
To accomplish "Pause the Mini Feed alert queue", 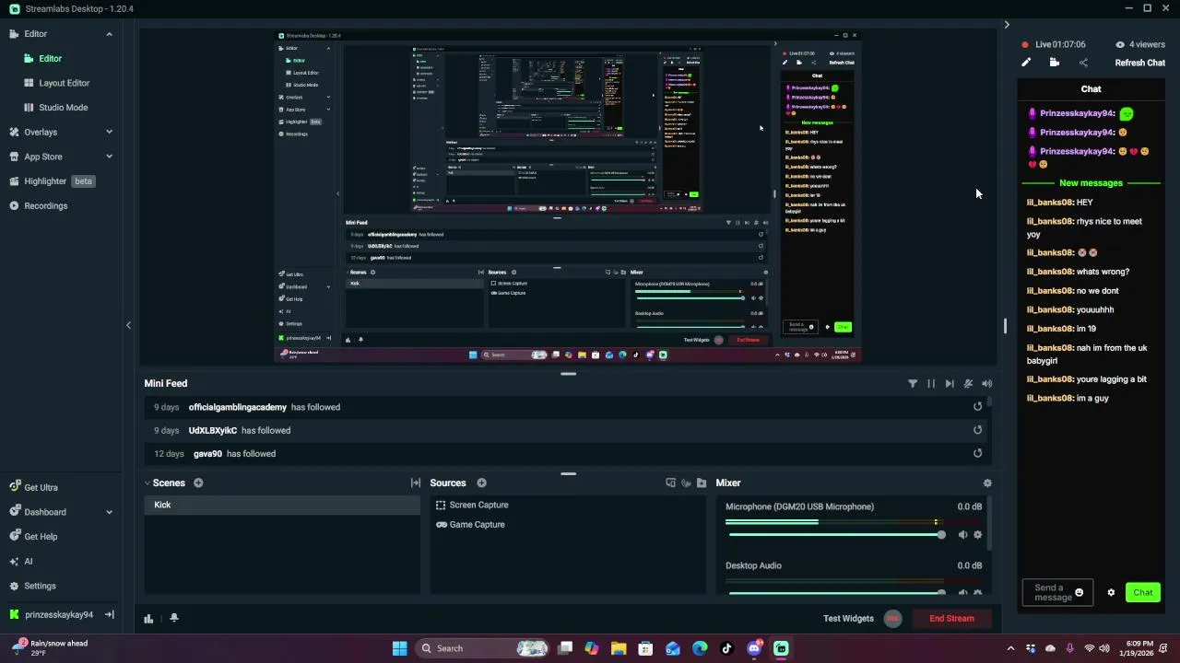I will (931, 384).
